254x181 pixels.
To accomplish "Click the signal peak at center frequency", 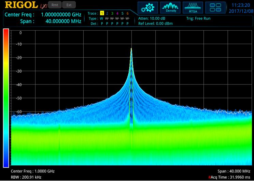I will [x=131, y=49].
